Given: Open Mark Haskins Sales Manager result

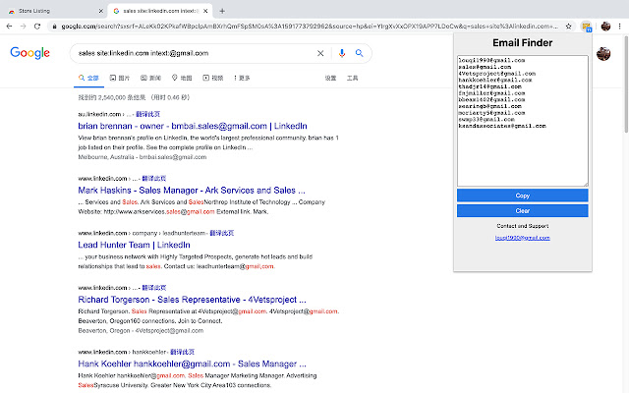Looking at the screenshot, I should pyautogui.click(x=192, y=190).
